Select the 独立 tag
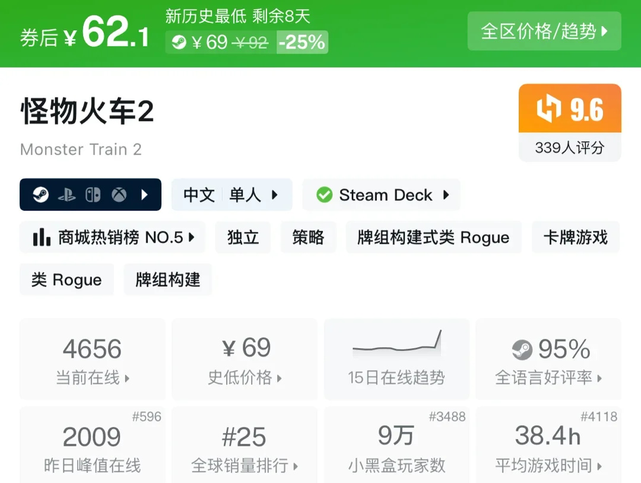This screenshot has height=483, width=641. pyautogui.click(x=243, y=237)
